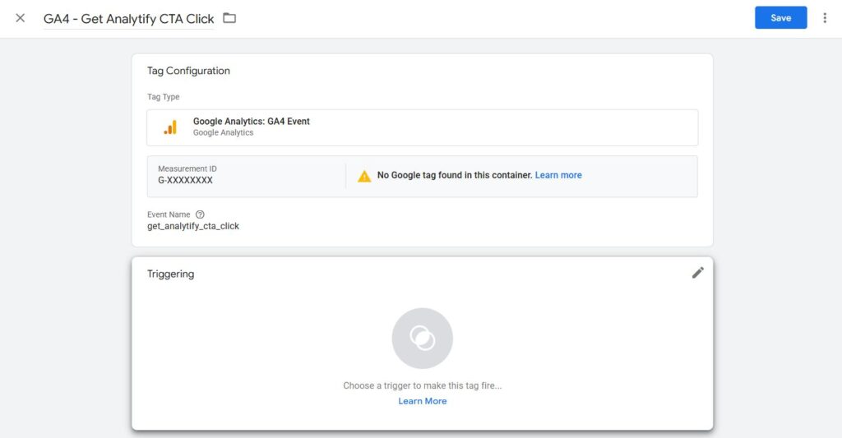
Task: Select the Google Analytics: GA4 Event tag type
Action: pyautogui.click(x=251, y=122)
